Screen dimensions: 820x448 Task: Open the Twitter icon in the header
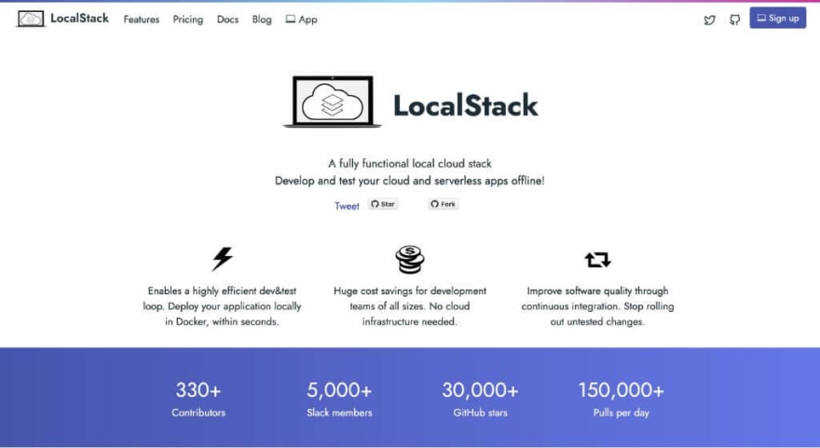pos(709,20)
